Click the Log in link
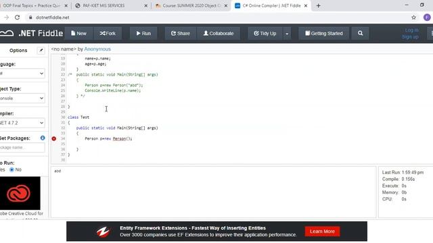Screen dimensions: 433x243 [x=411, y=30]
